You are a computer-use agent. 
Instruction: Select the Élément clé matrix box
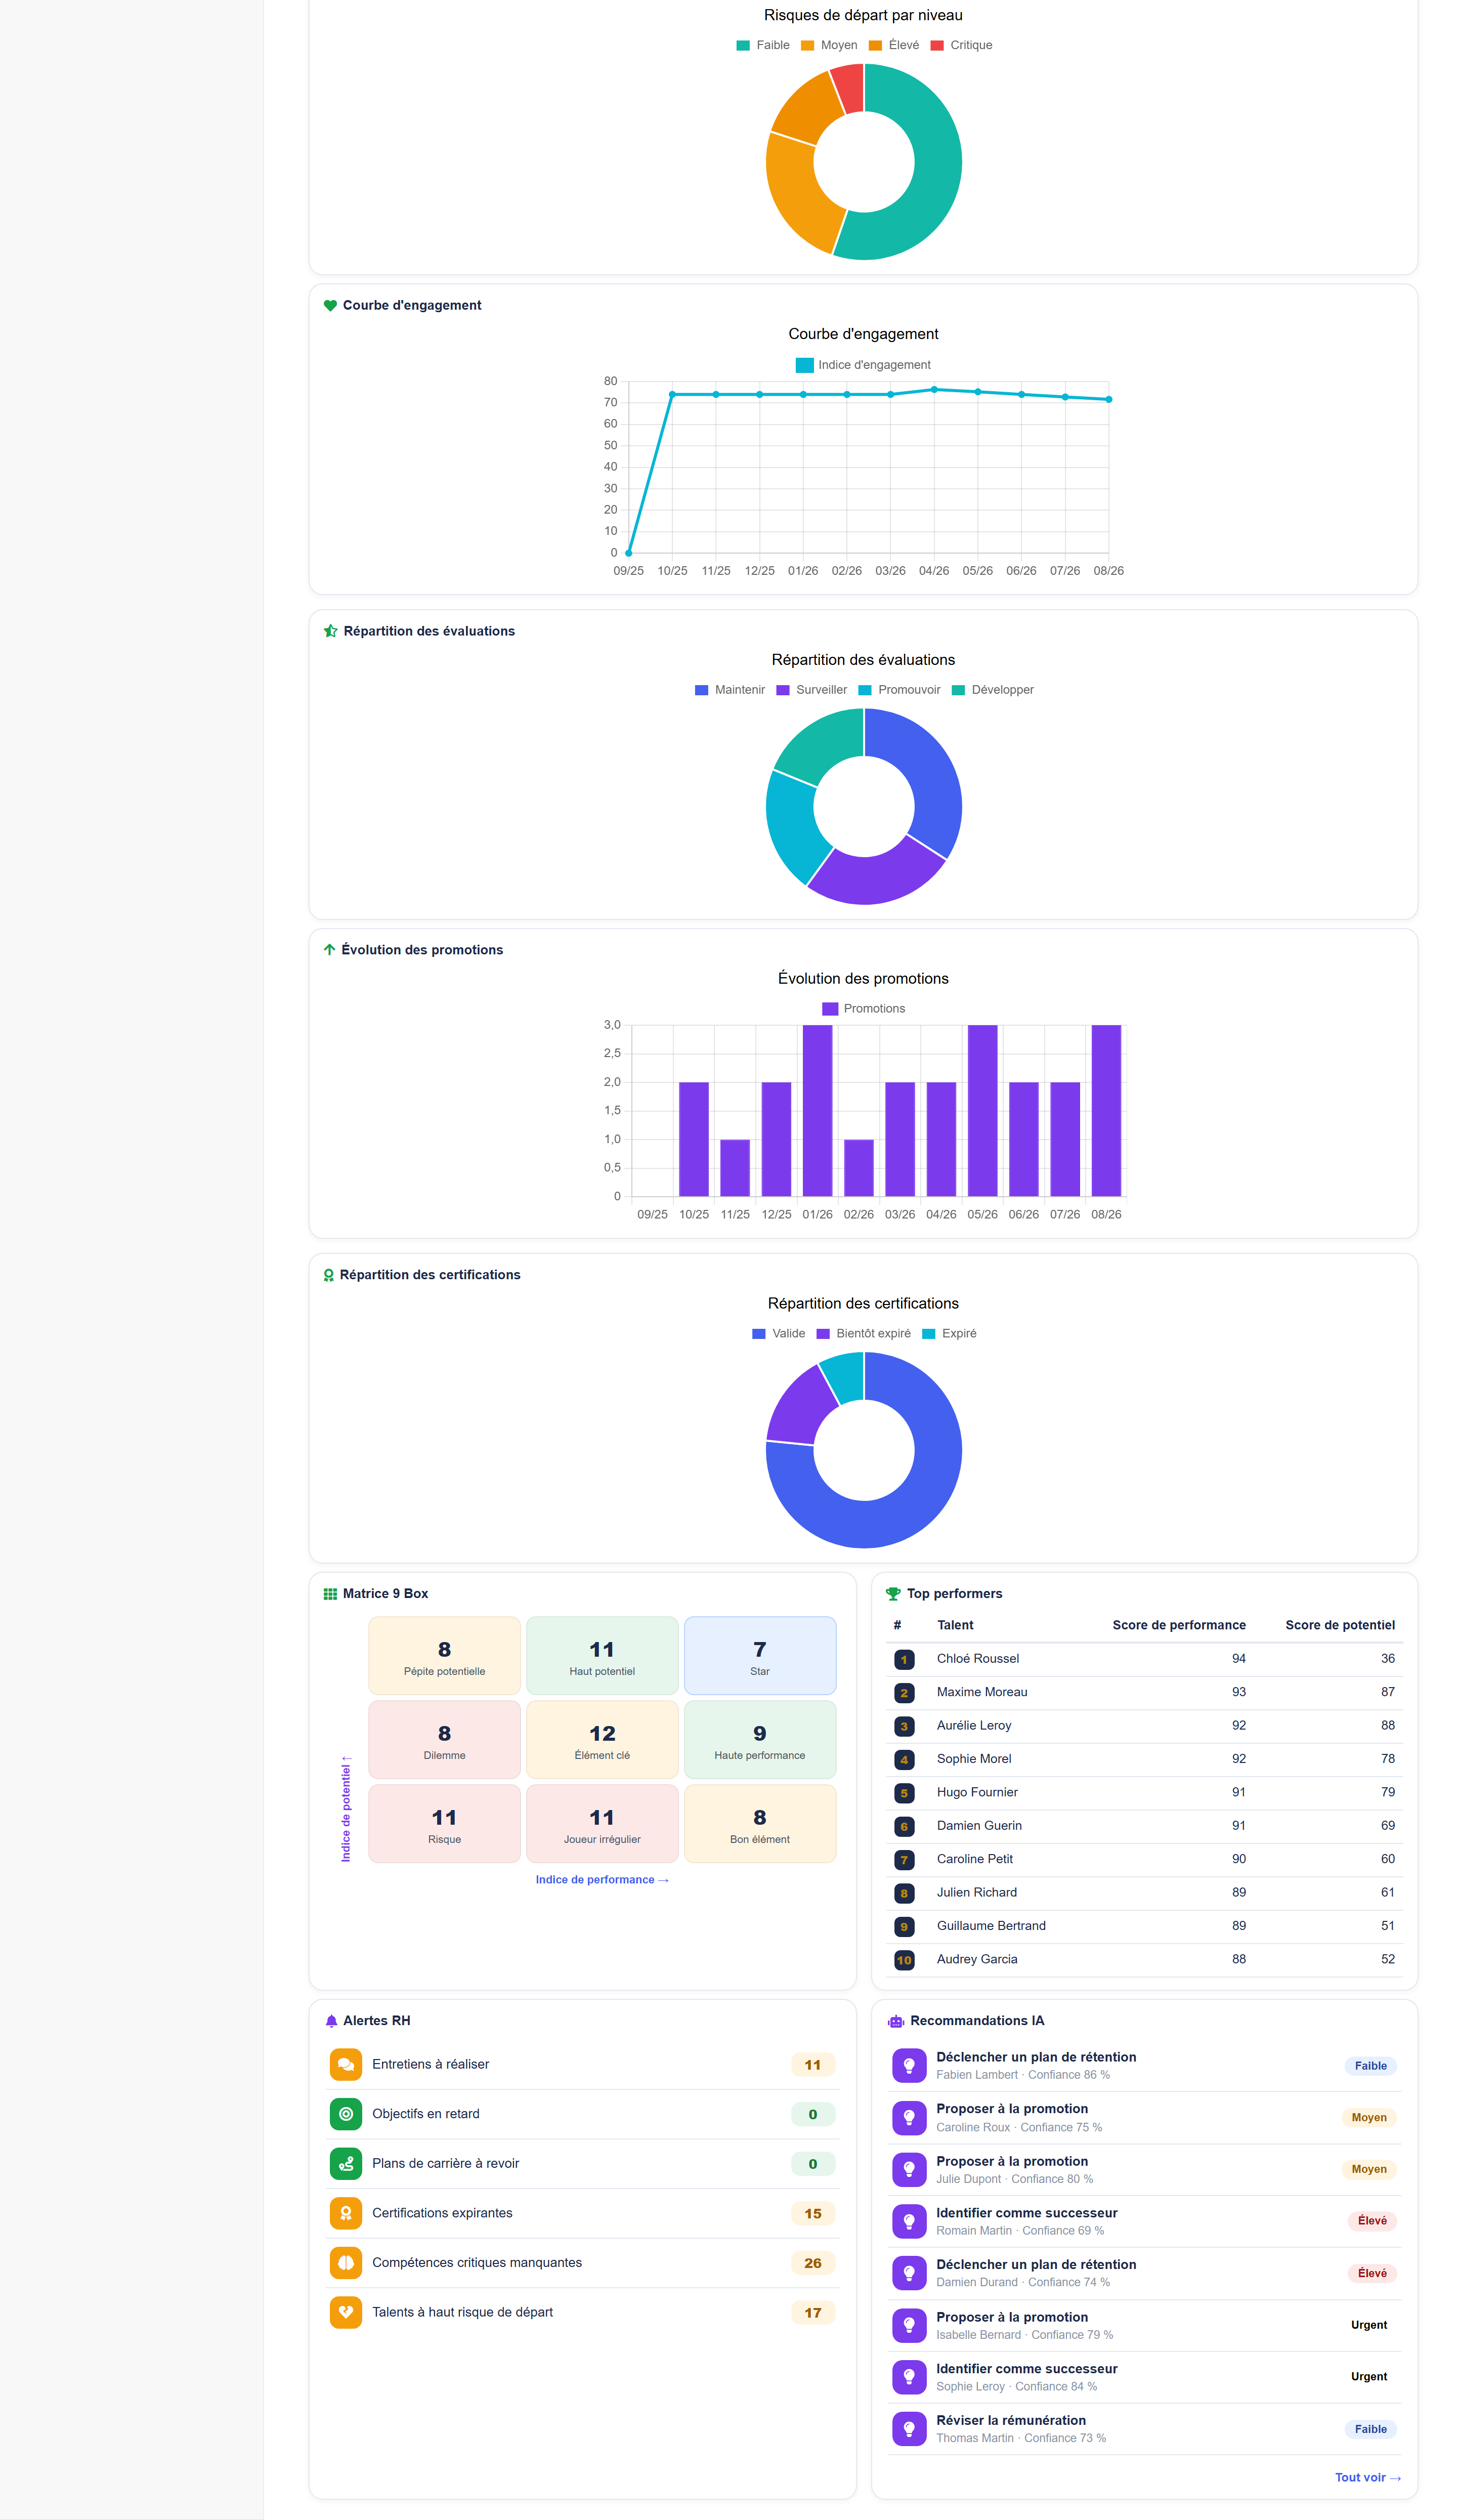(x=602, y=1740)
